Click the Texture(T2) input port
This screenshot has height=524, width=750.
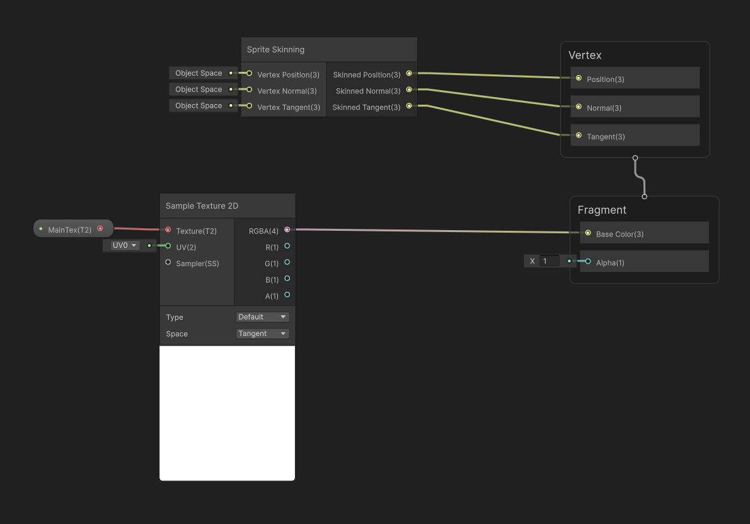click(x=168, y=230)
